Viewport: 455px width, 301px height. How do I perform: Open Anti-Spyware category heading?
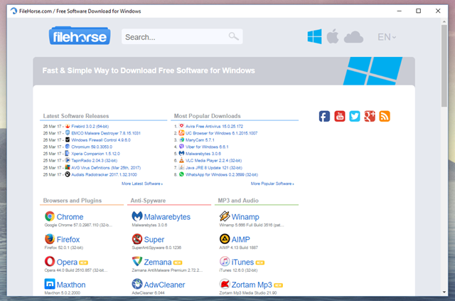[x=148, y=201]
